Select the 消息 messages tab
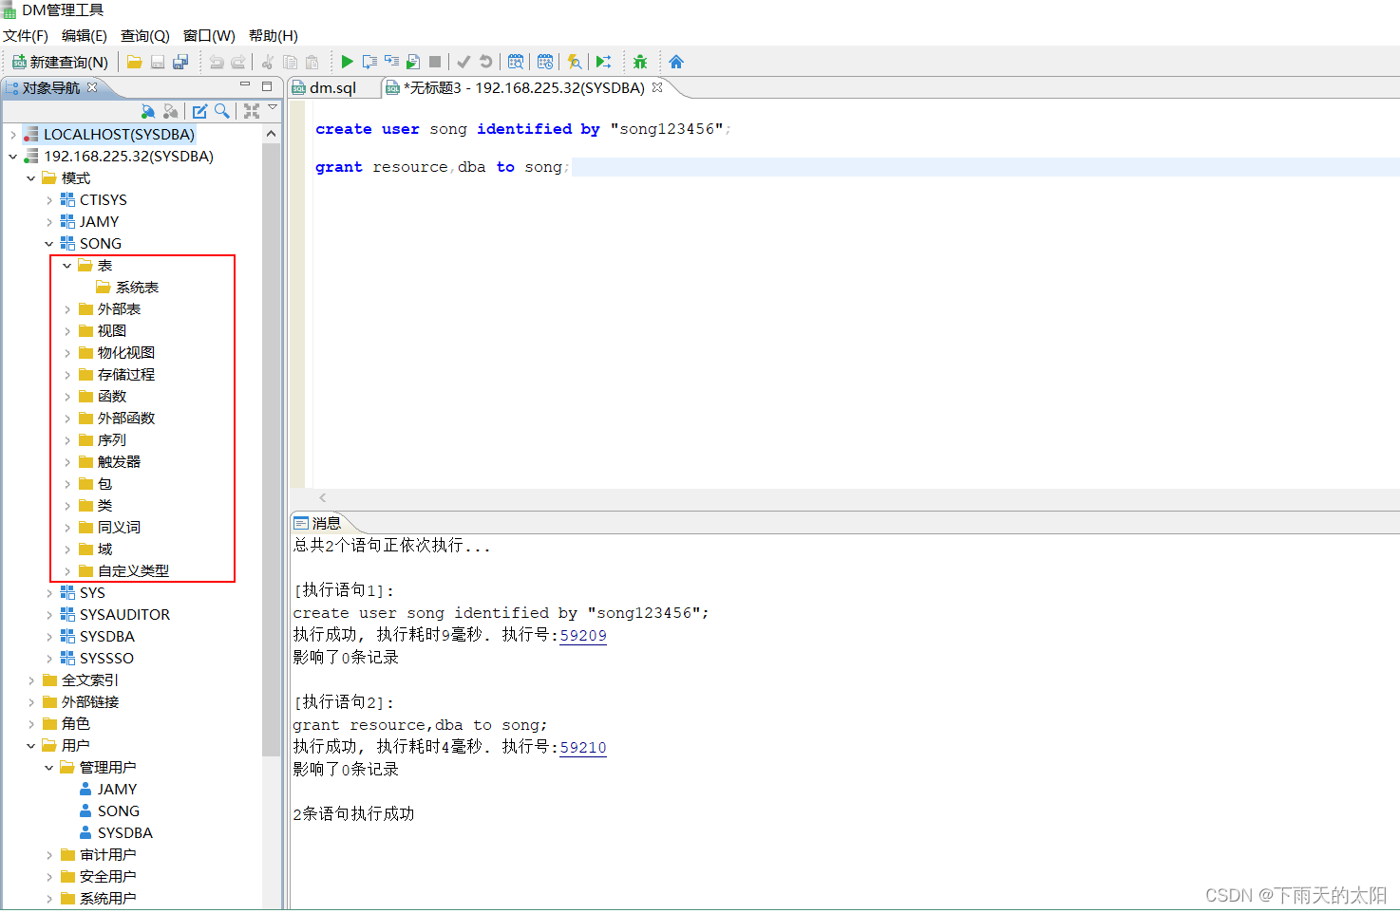This screenshot has width=1400, height=913. tap(317, 523)
